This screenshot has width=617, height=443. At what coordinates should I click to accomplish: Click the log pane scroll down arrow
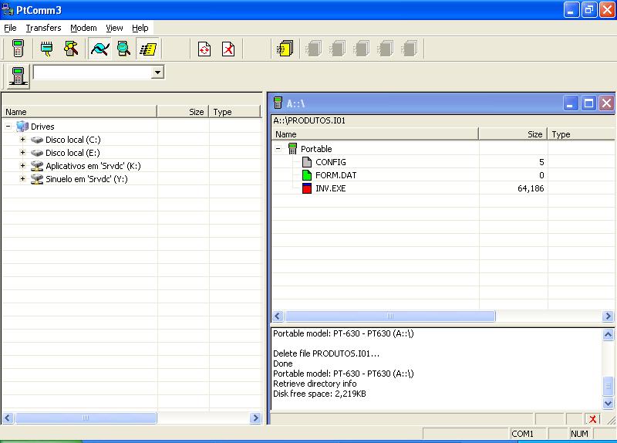click(608, 403)
